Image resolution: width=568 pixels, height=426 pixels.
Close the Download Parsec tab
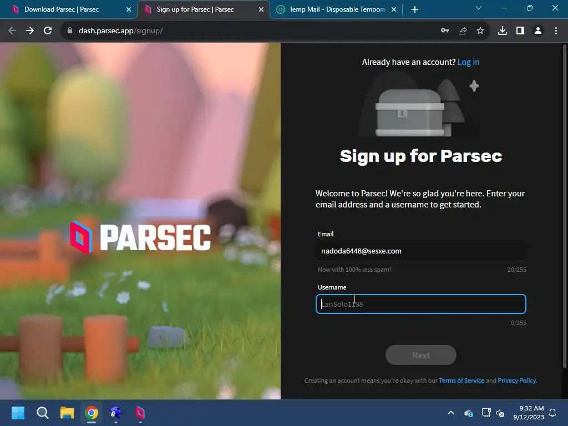[129, 9]
